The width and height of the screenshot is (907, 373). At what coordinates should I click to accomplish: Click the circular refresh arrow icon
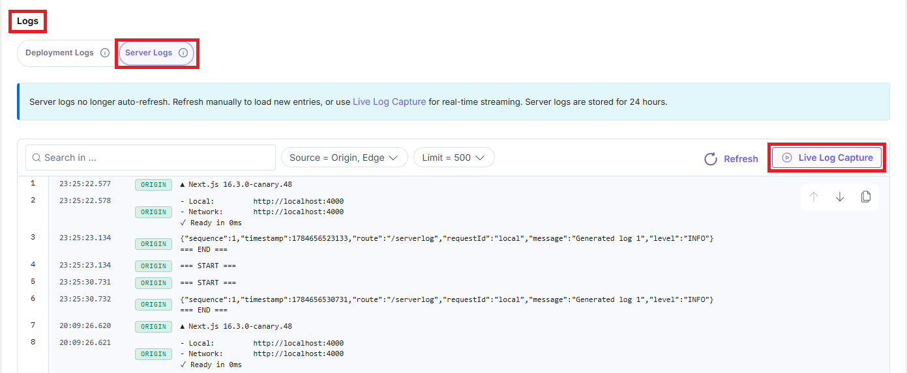[711, 159]
